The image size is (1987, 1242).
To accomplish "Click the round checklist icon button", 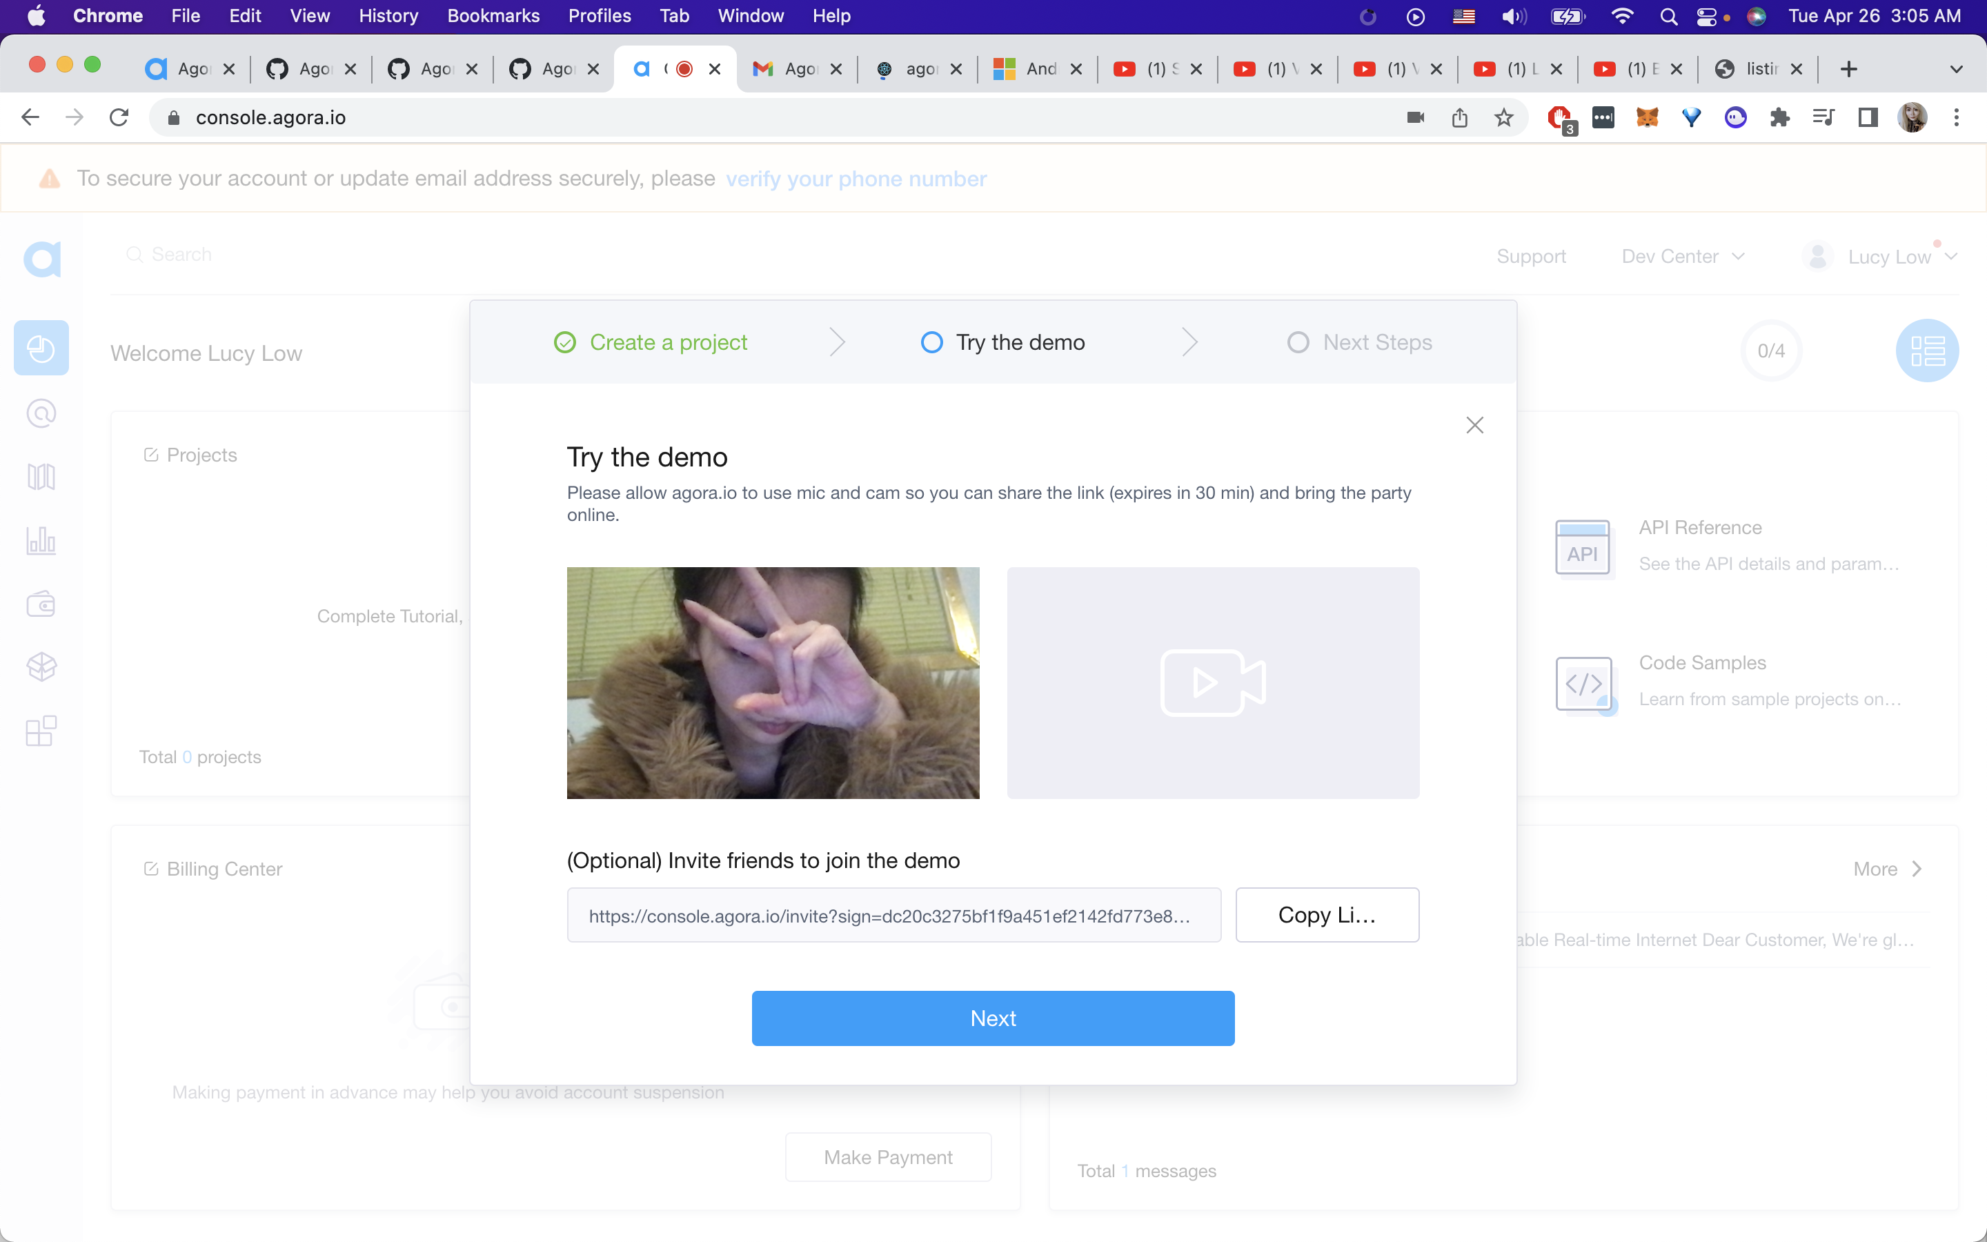I will [x=1926, y=351].
